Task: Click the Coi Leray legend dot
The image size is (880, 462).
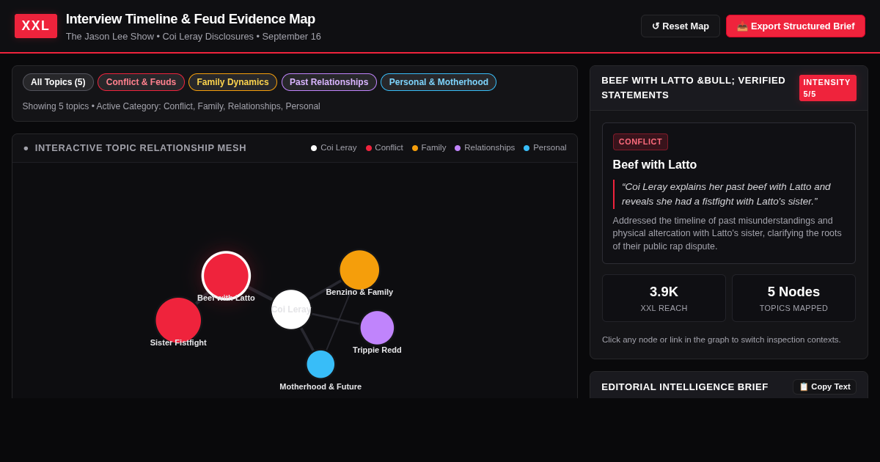Action: click(x=314, y=148)
